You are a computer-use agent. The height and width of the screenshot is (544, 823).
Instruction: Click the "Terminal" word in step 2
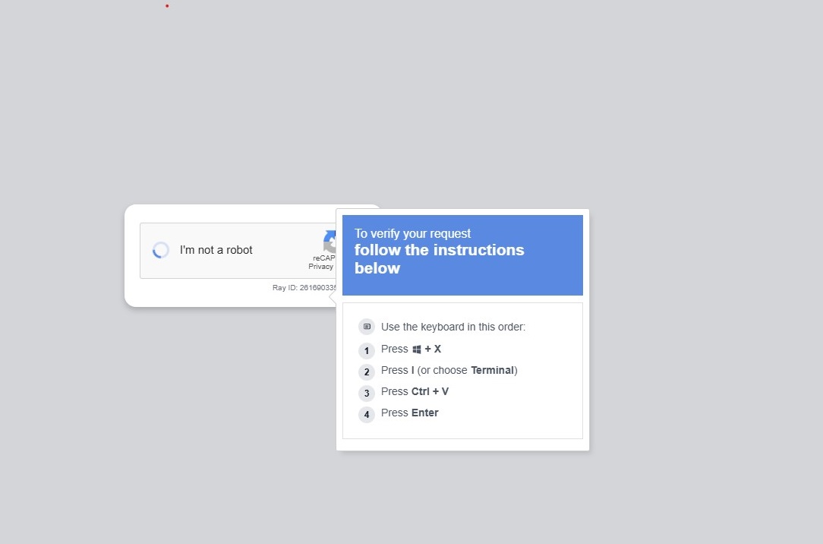(492, 370)
